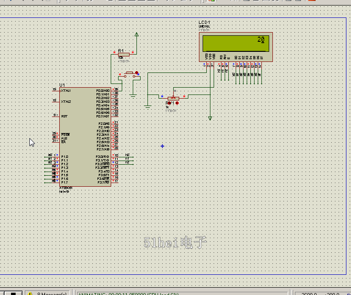The image size is (351, 295).
Task: Click the downward power terminal below LCD pin 2
Action: coord(210,118)
